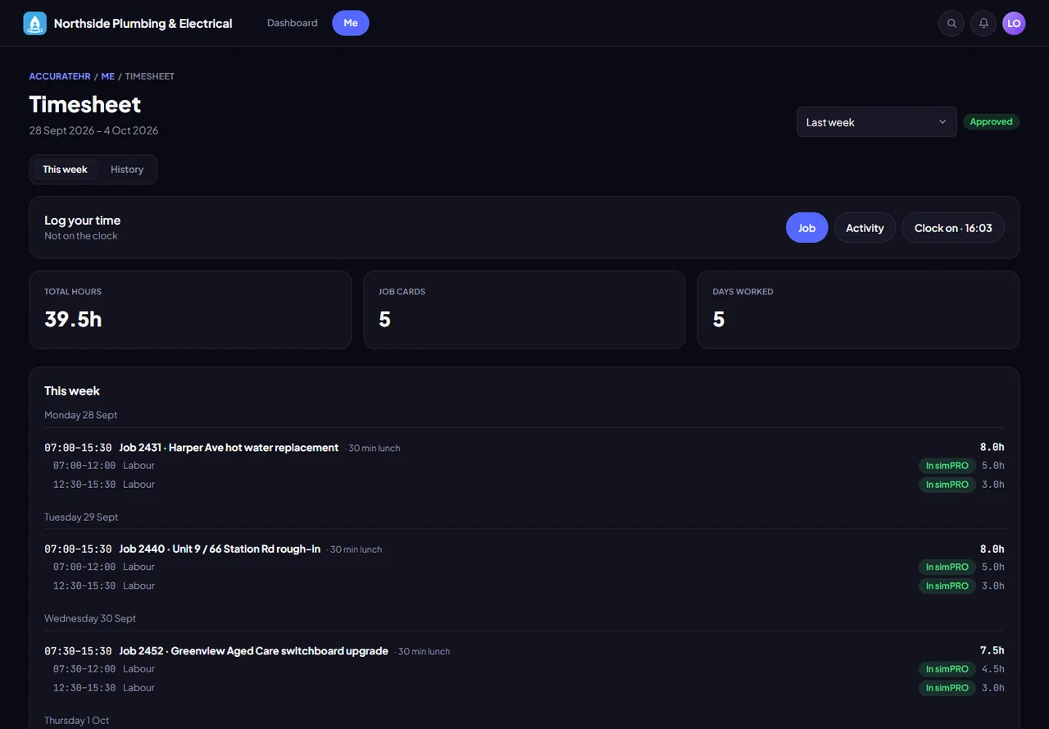Click the Log your time heading
This screenshot has height=729, width=1049.
click(x=82, y=221)
